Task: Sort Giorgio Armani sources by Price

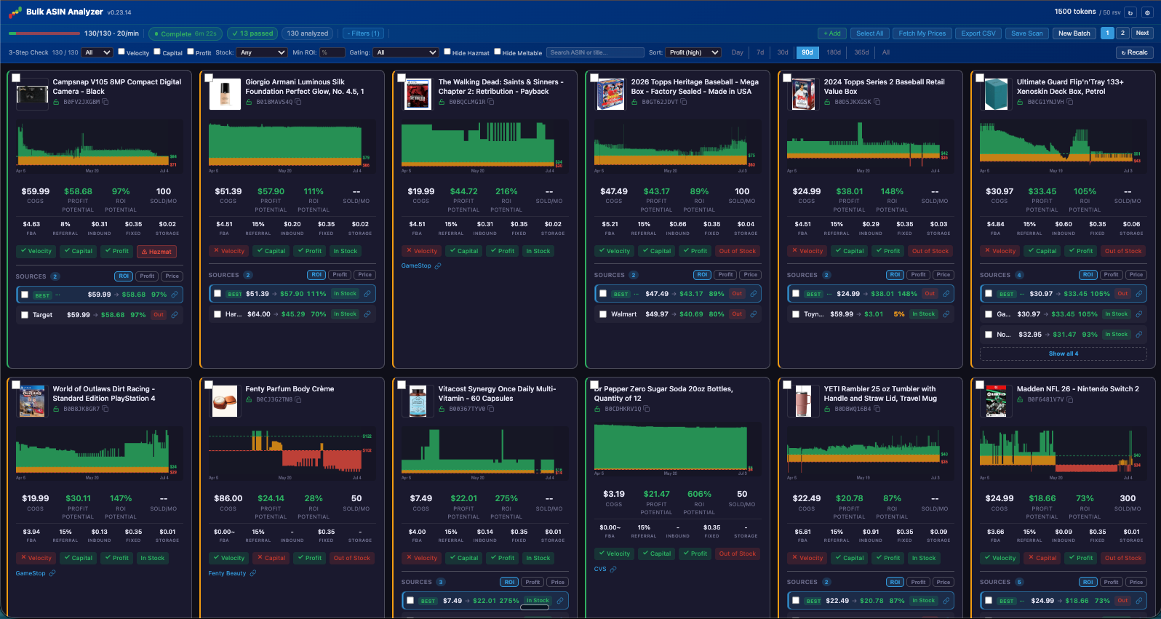Action: click(365, 275)
